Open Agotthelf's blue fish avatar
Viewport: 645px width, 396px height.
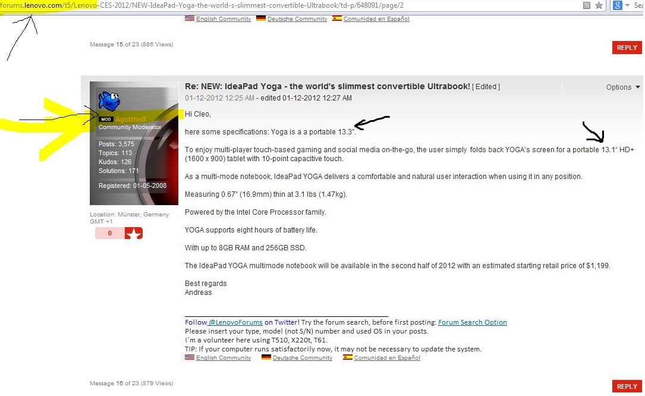click(109, 100)
